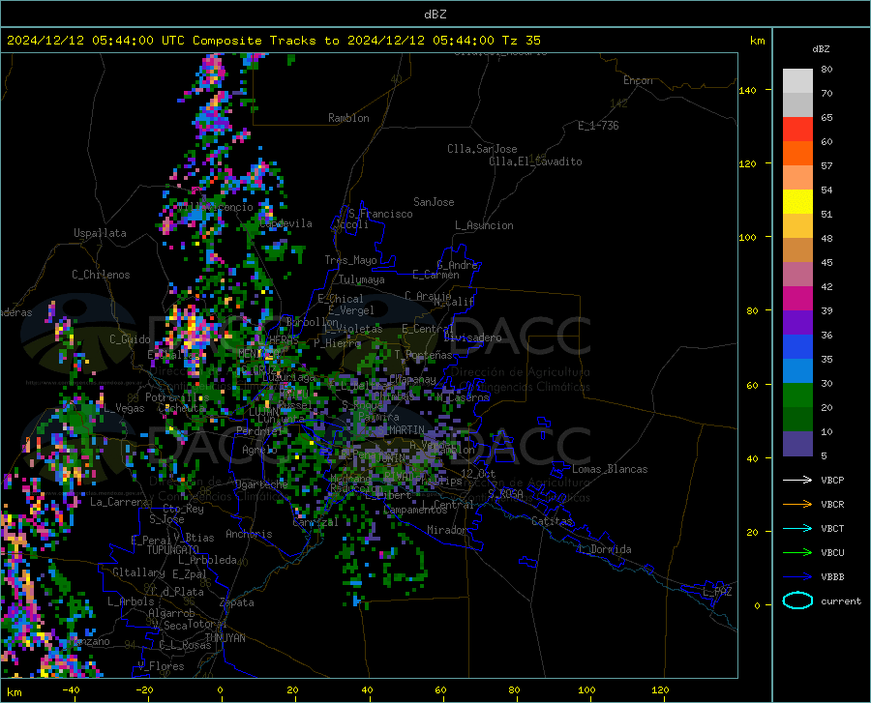Click the -40 km tick on the bottom axis

71,689
